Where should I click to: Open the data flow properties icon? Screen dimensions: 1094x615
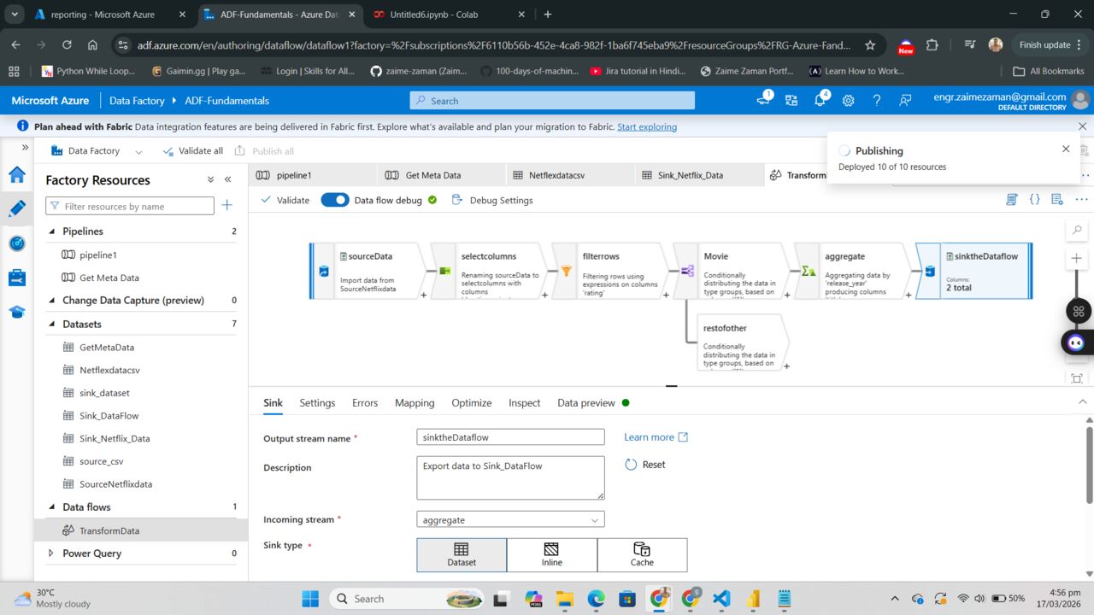pos(1057,200)
